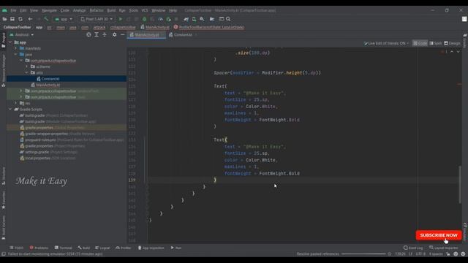Click the Sync Project with Gradle Files icon

click(x=186, y=19)
